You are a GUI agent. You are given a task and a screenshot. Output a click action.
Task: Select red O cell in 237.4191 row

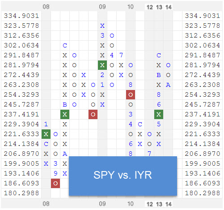coord(93,115)
